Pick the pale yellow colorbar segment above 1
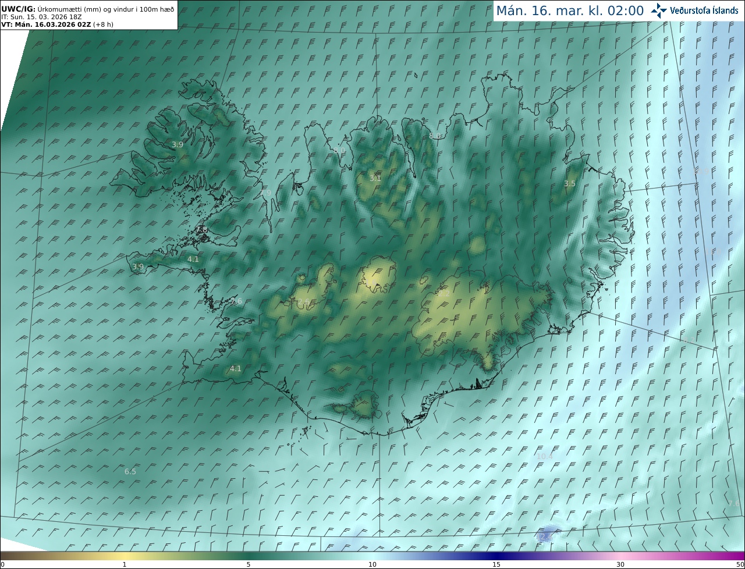Image resolution: width=745 pixels, height=569 pixels. click(125, 556)
